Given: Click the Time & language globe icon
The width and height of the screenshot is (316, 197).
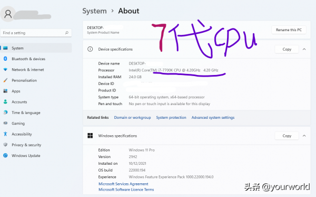Looking at the screenshot, I should tap(5, 112).
